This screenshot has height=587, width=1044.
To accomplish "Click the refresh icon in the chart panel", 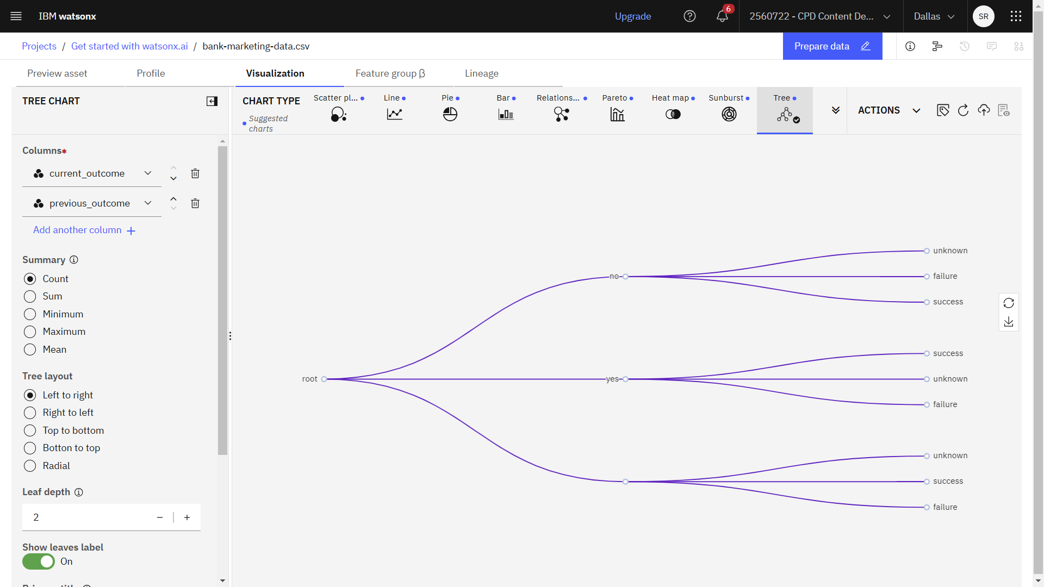I will [x=1009, y=302].
